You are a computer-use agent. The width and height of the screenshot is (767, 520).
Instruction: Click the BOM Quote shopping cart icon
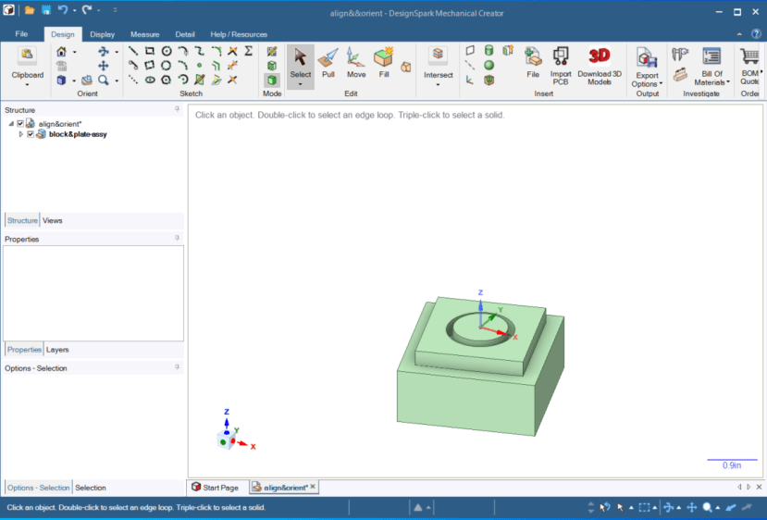749,66
